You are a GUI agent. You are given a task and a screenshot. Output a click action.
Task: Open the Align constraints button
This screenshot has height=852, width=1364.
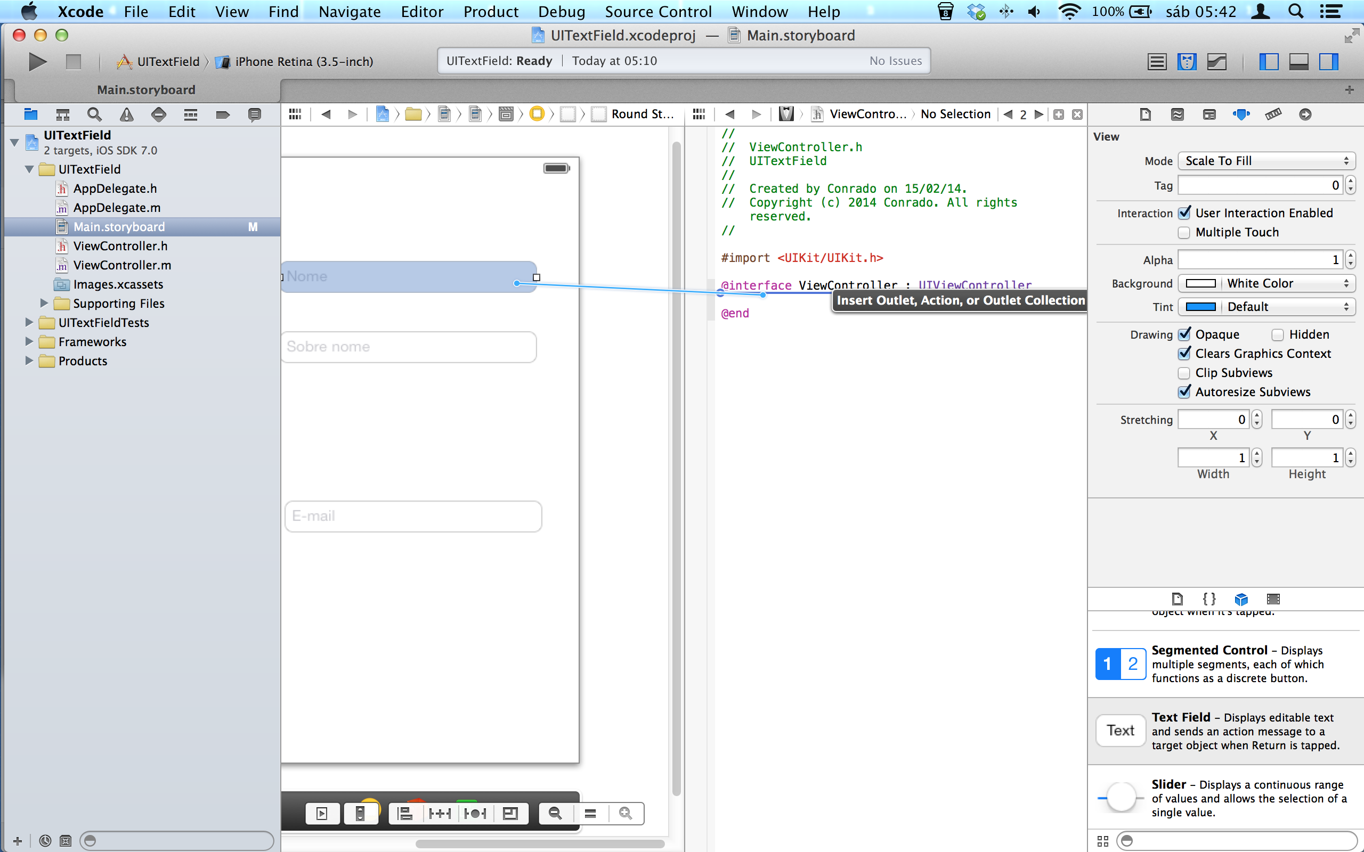(405, 813)
